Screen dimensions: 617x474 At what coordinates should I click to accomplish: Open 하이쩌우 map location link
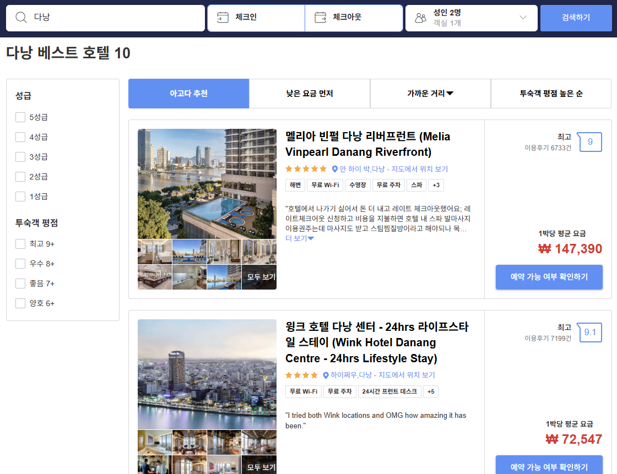tap(382, 375)
